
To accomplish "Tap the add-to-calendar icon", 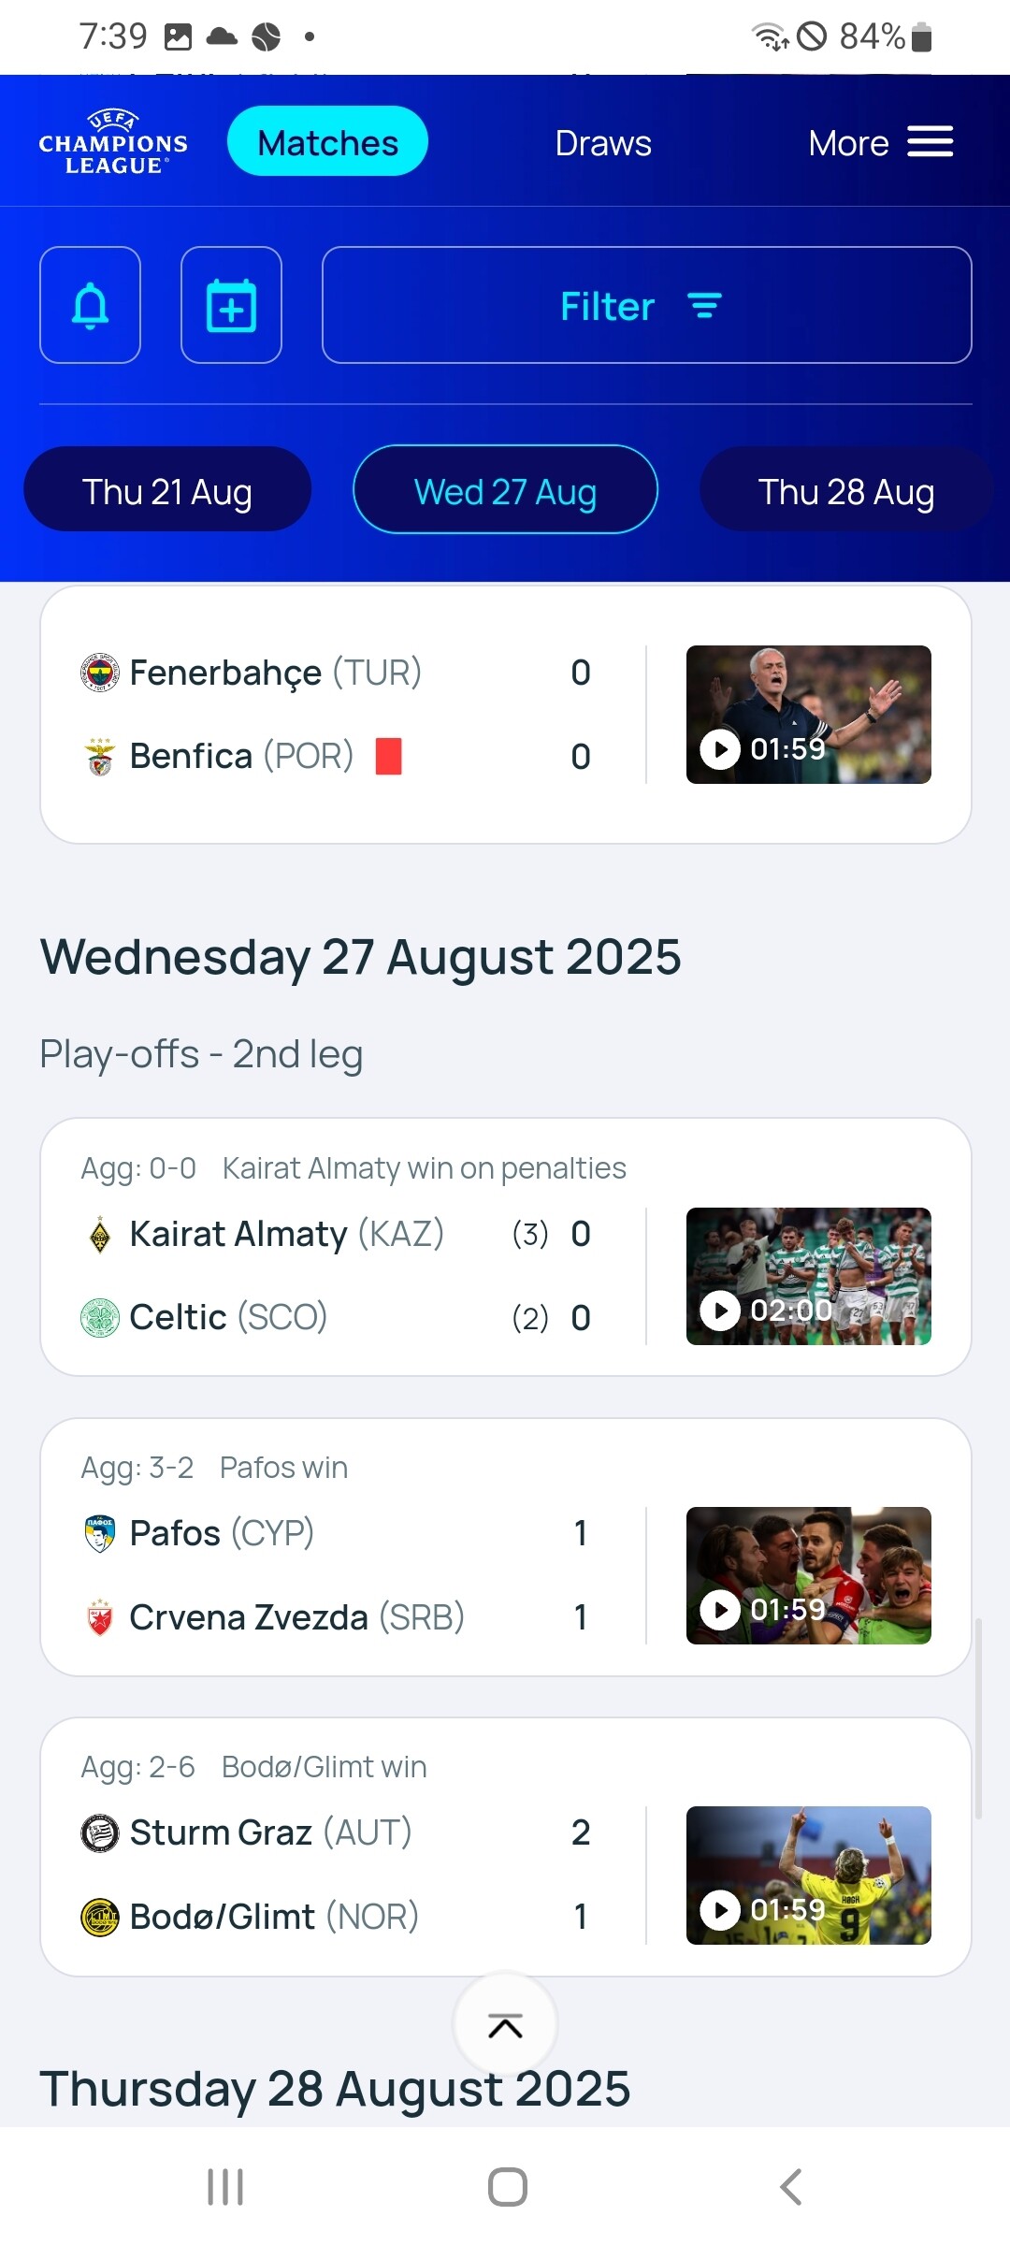I will (x=231, y=305).
